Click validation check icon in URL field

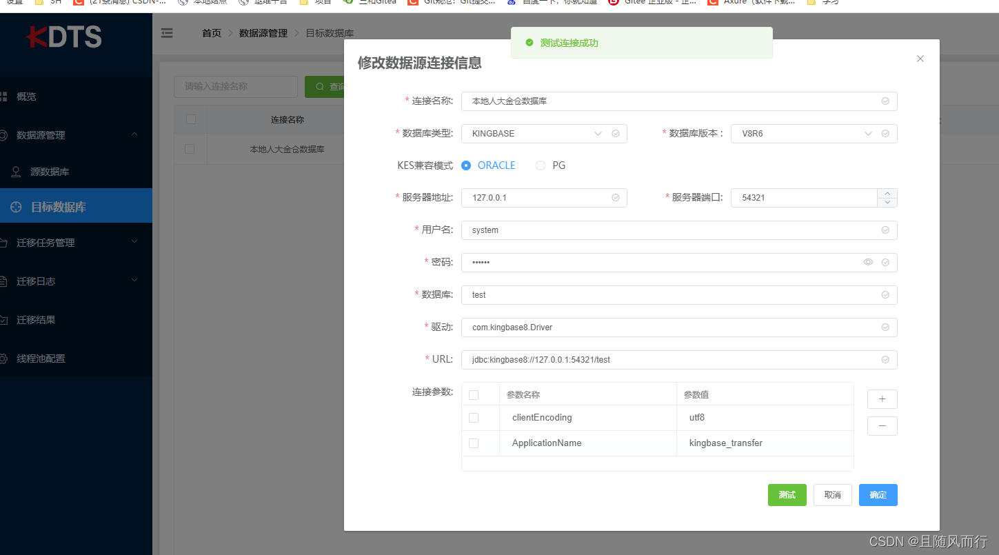885,359
